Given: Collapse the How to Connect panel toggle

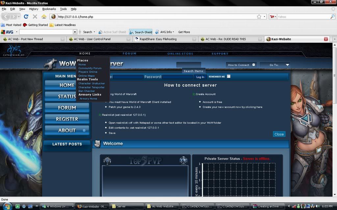Looking at the screenshot, I should 254,65.
